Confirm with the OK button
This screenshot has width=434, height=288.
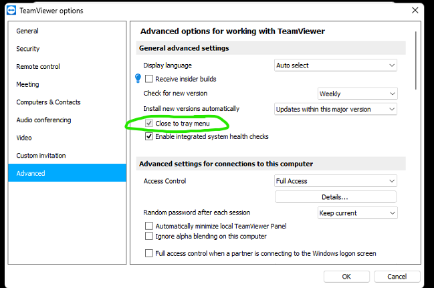click(x=346, y=277)
